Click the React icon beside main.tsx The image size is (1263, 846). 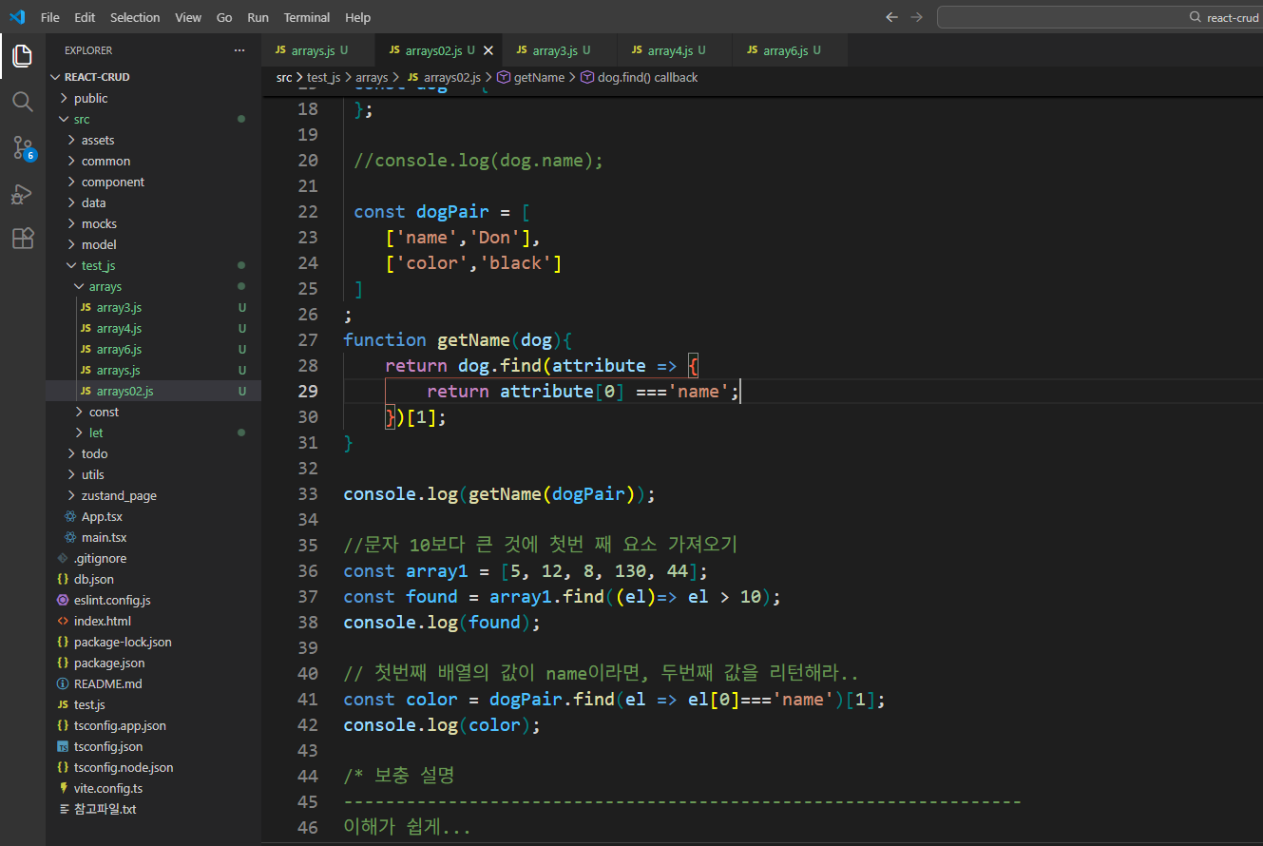click(x=70, y=538)
